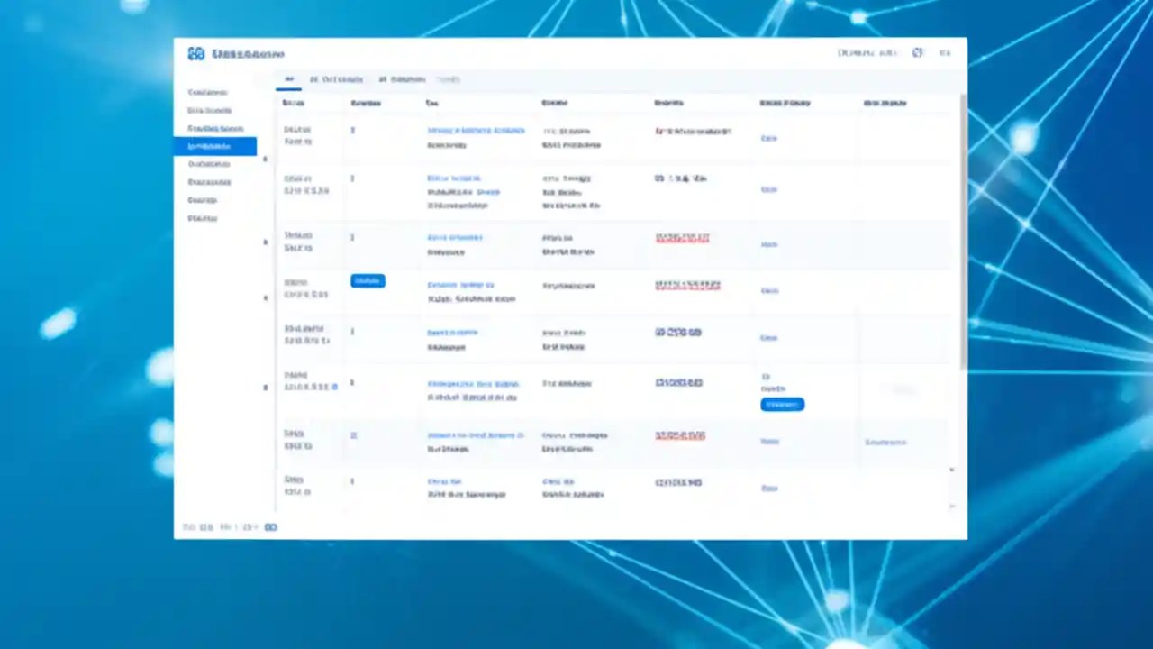Click the header icon right of the globe
1153x649 pixels.
pos(945,53)
